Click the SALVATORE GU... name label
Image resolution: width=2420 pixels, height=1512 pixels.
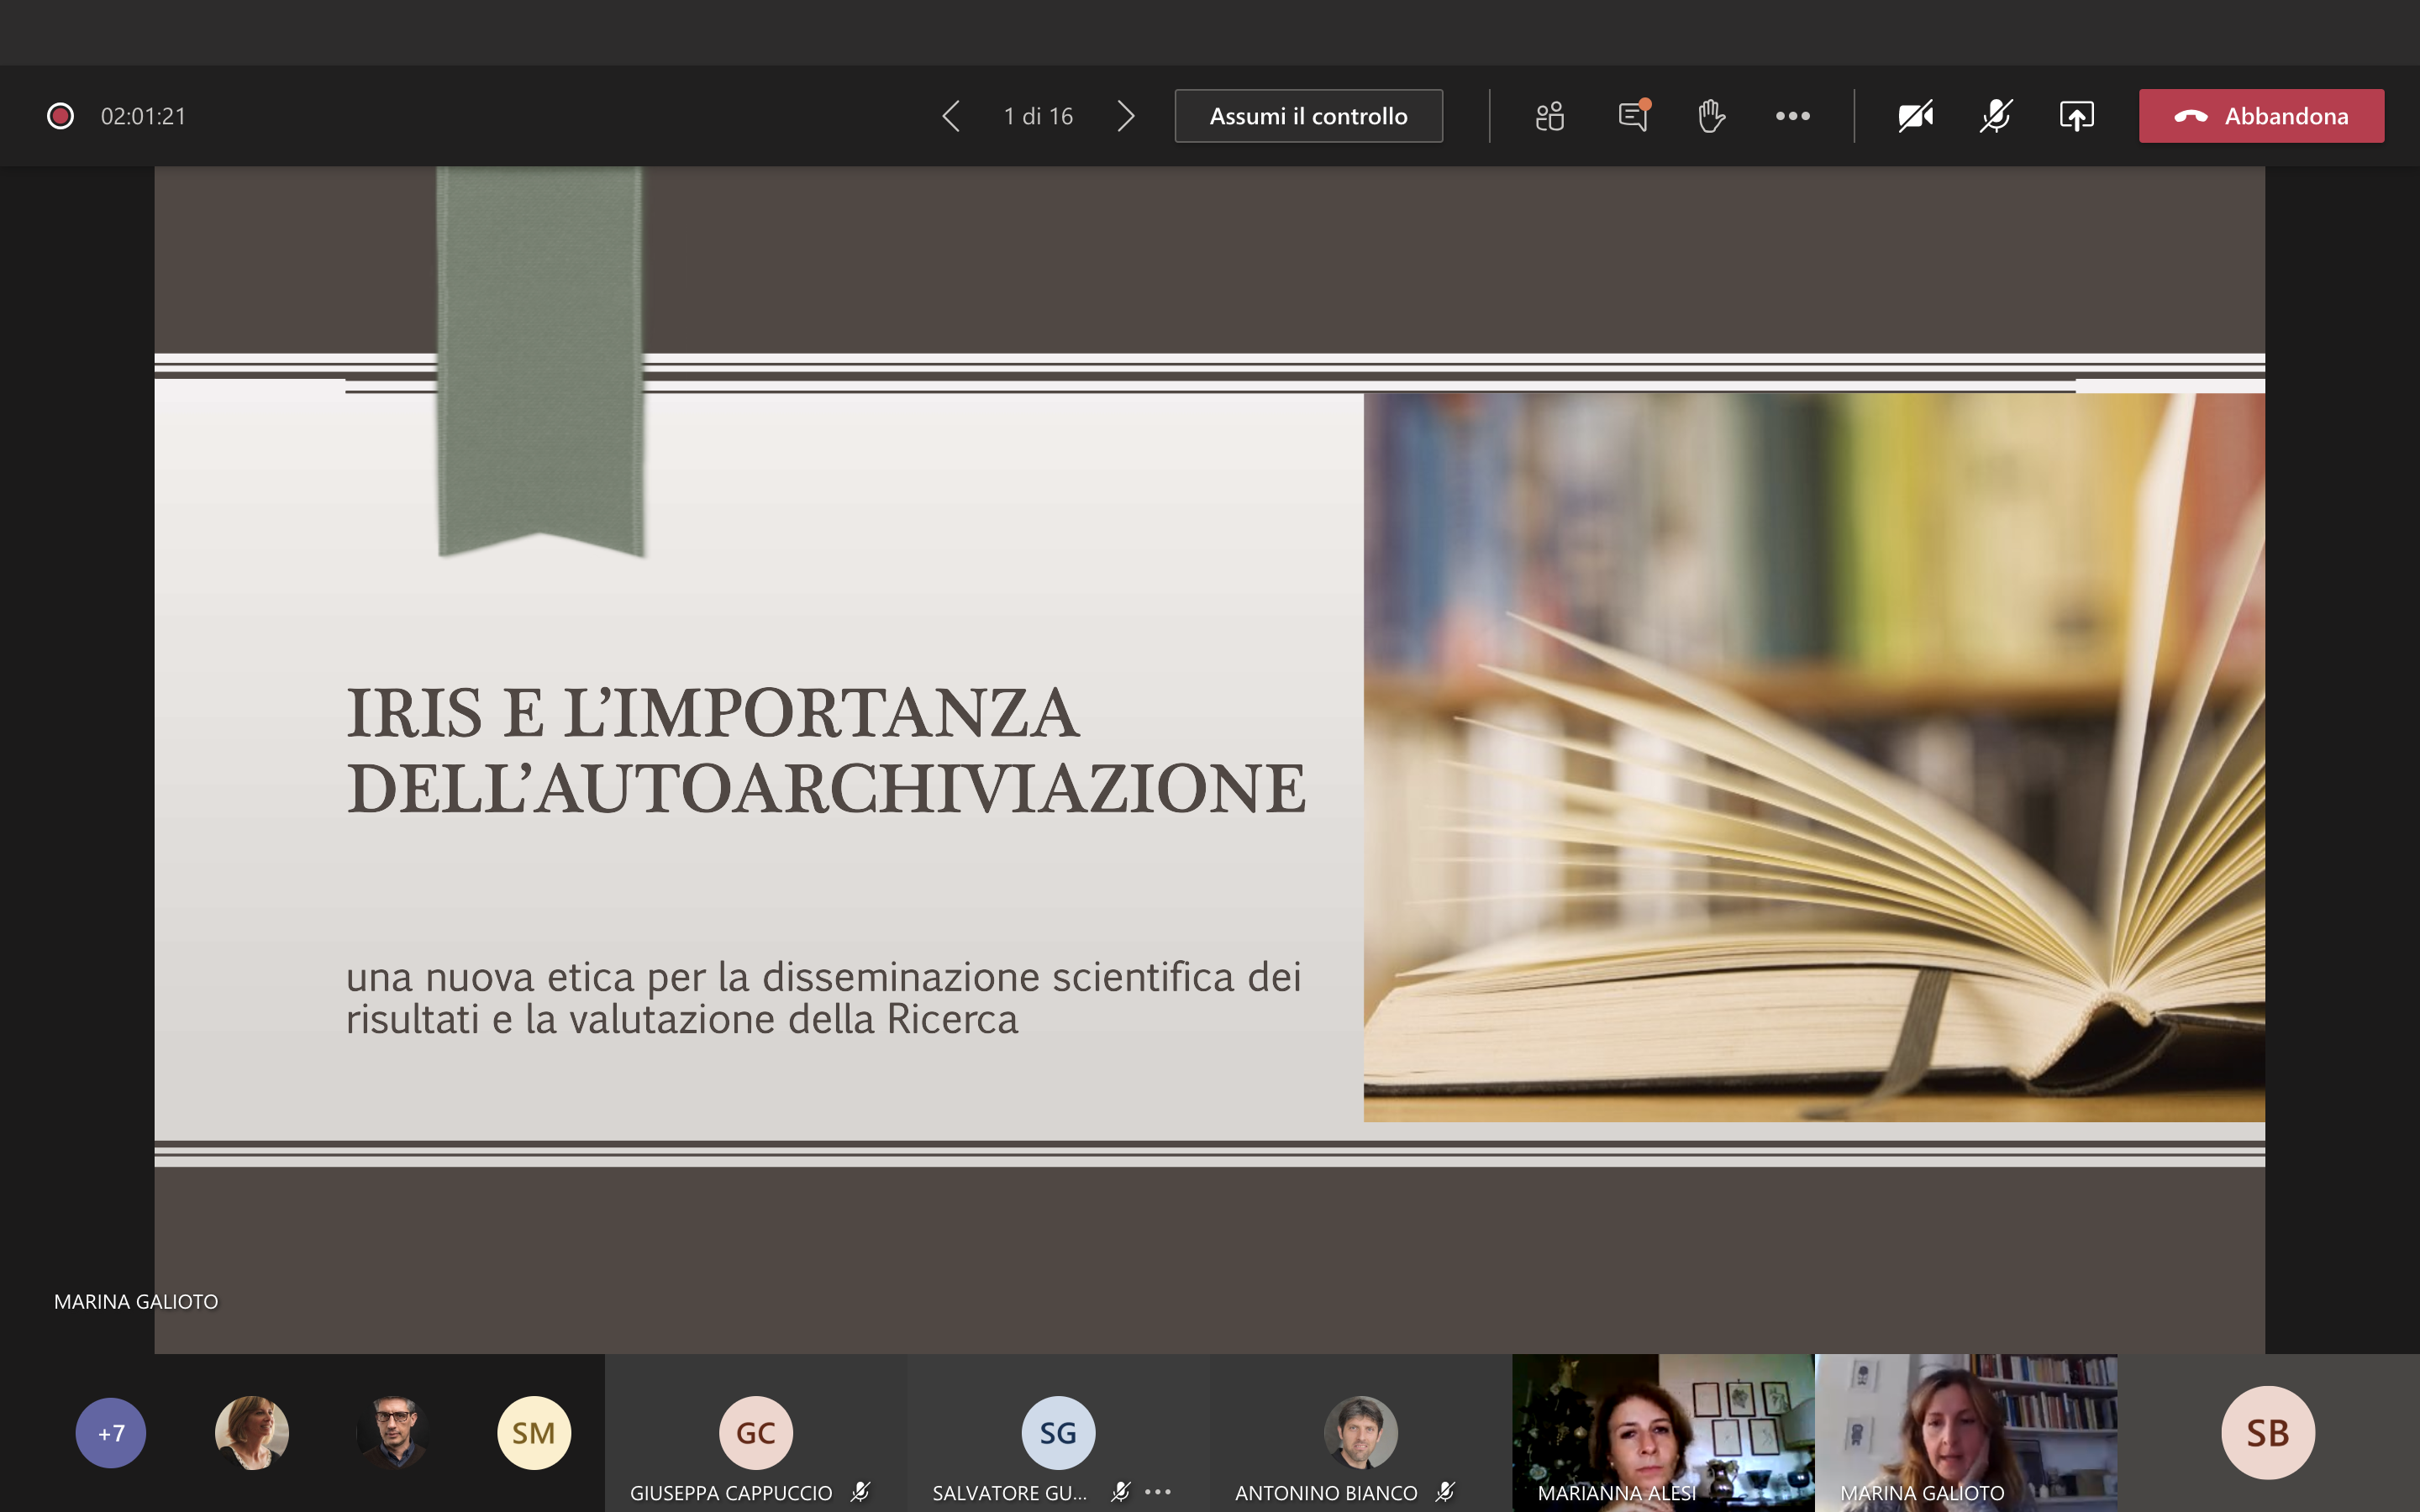click(x=1009, y=1492)
